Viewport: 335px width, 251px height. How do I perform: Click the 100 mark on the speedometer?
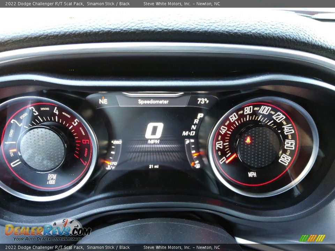point(265,110)
